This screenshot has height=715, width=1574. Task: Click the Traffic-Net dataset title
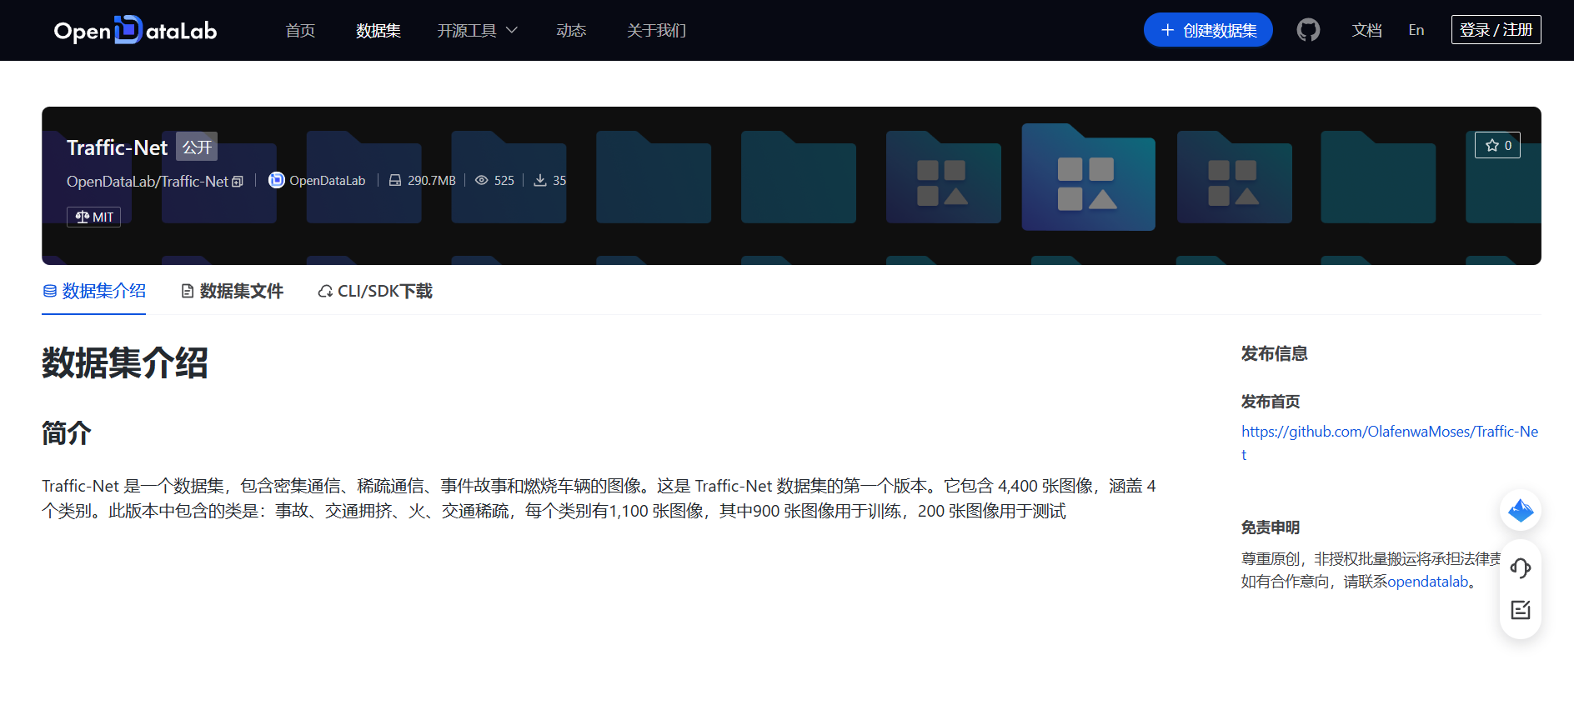tap(117, 147)
